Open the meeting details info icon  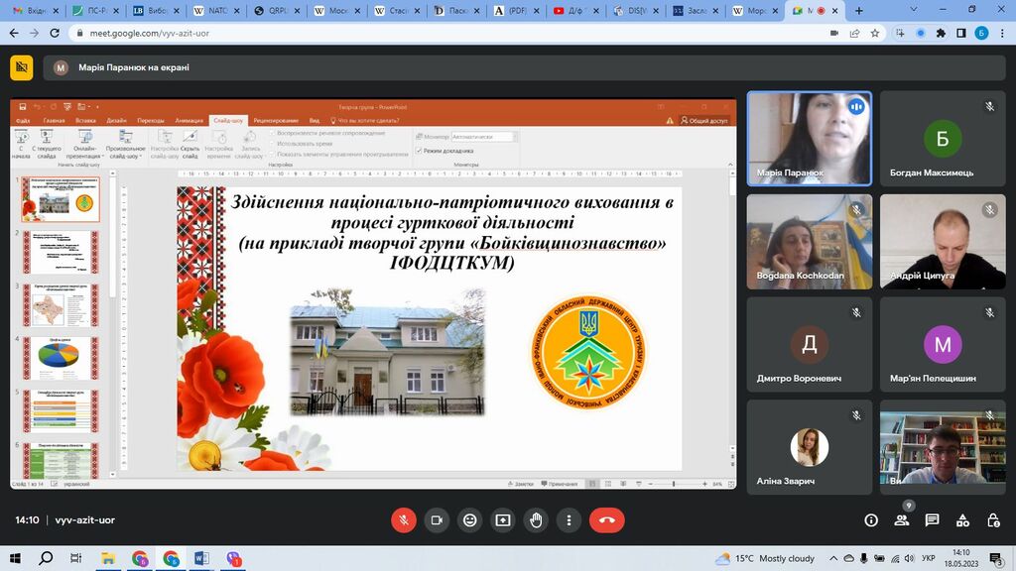click(871, 519)
